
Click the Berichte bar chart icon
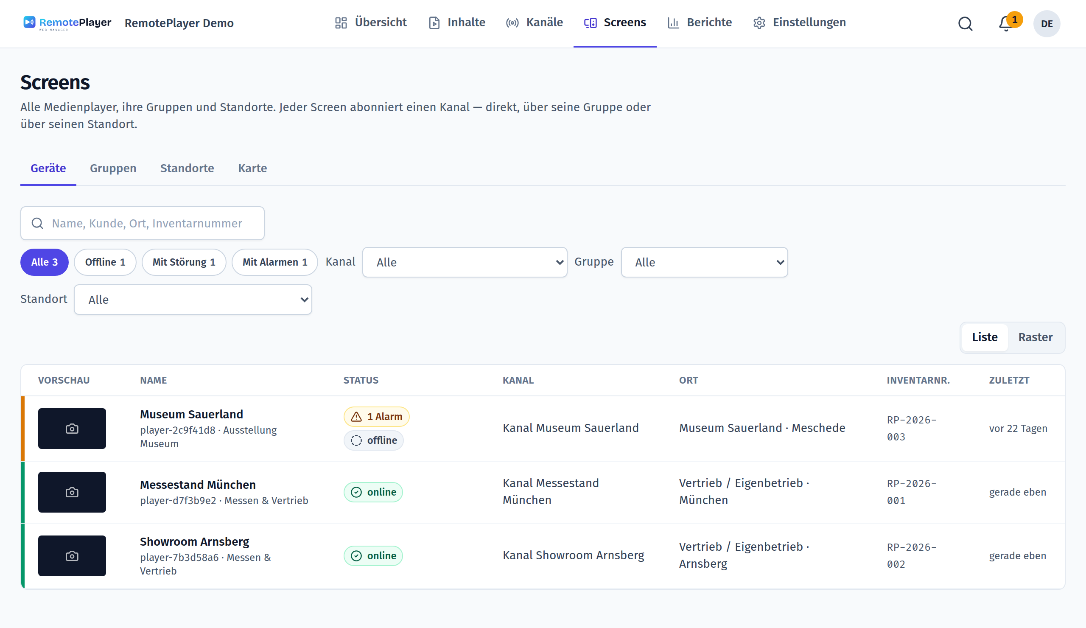(x=673, y=23)
